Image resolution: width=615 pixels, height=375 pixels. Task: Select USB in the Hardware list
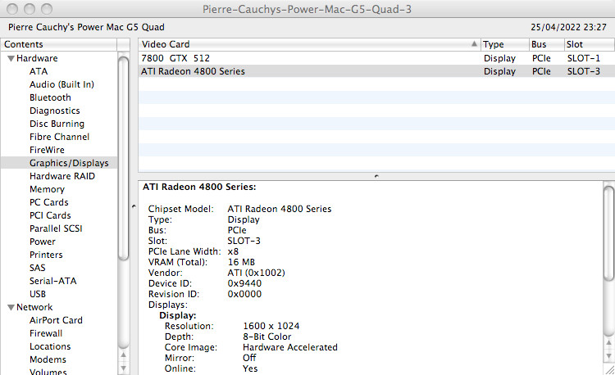38,294
